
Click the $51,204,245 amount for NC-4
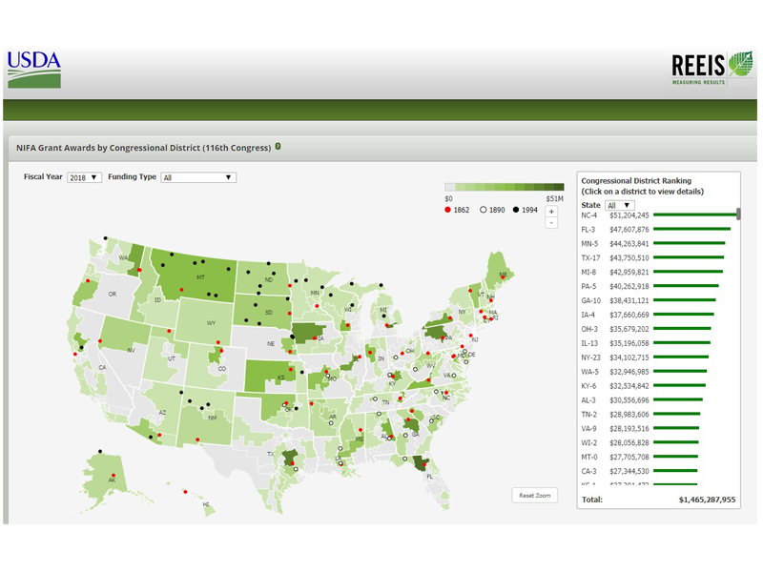click(629, 215)
